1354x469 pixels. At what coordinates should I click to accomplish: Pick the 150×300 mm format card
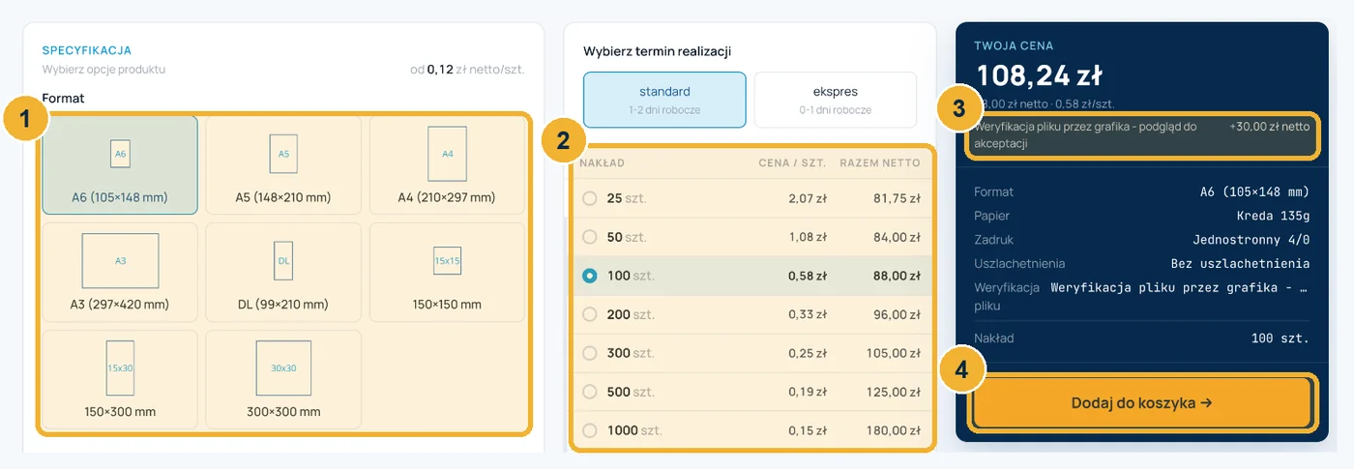click(x=120, y=379)
